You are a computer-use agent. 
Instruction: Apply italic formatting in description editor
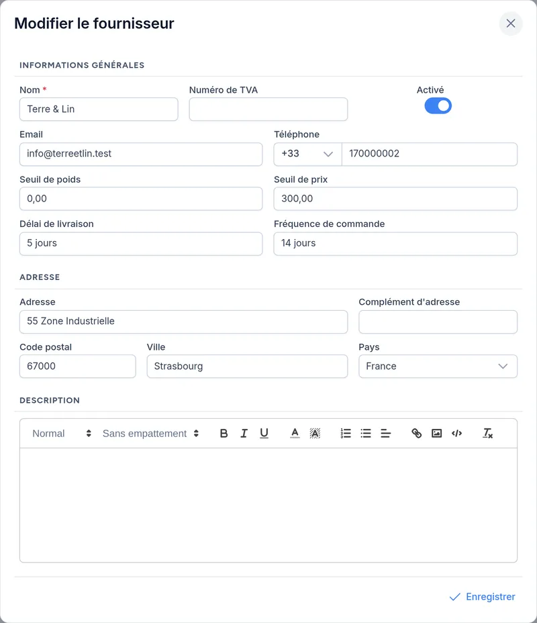[x=244, y=433]
